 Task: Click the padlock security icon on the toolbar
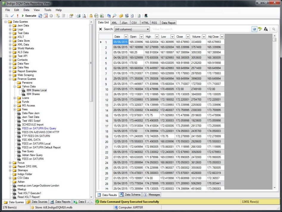[91, 15]
